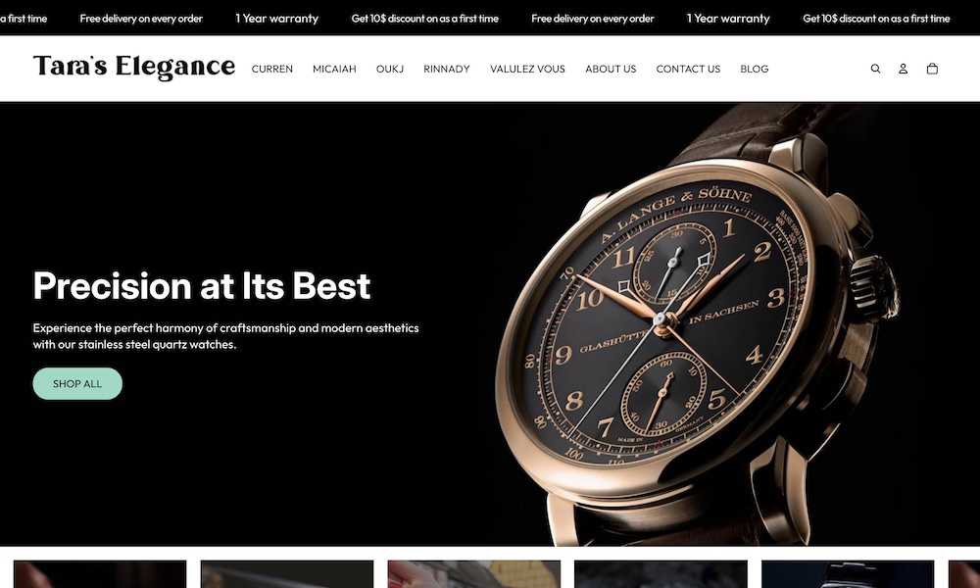Go to the RINNADY collection

click(446, 69)
